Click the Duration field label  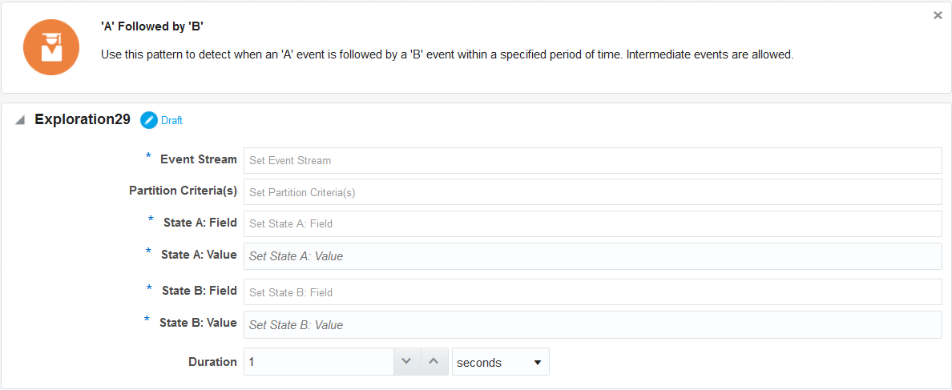click(x=212, y=362)
